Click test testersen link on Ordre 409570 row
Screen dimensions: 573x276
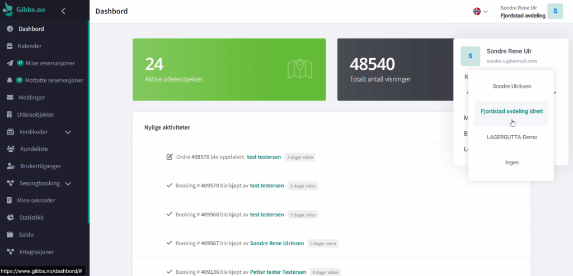coord(264,157)
